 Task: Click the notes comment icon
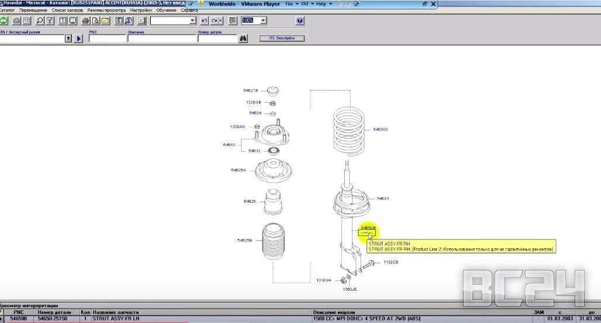(x=232, y=20)
